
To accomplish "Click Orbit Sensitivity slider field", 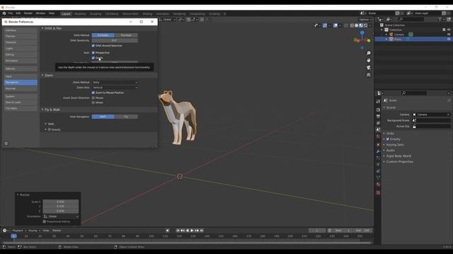I will [115, 40].
